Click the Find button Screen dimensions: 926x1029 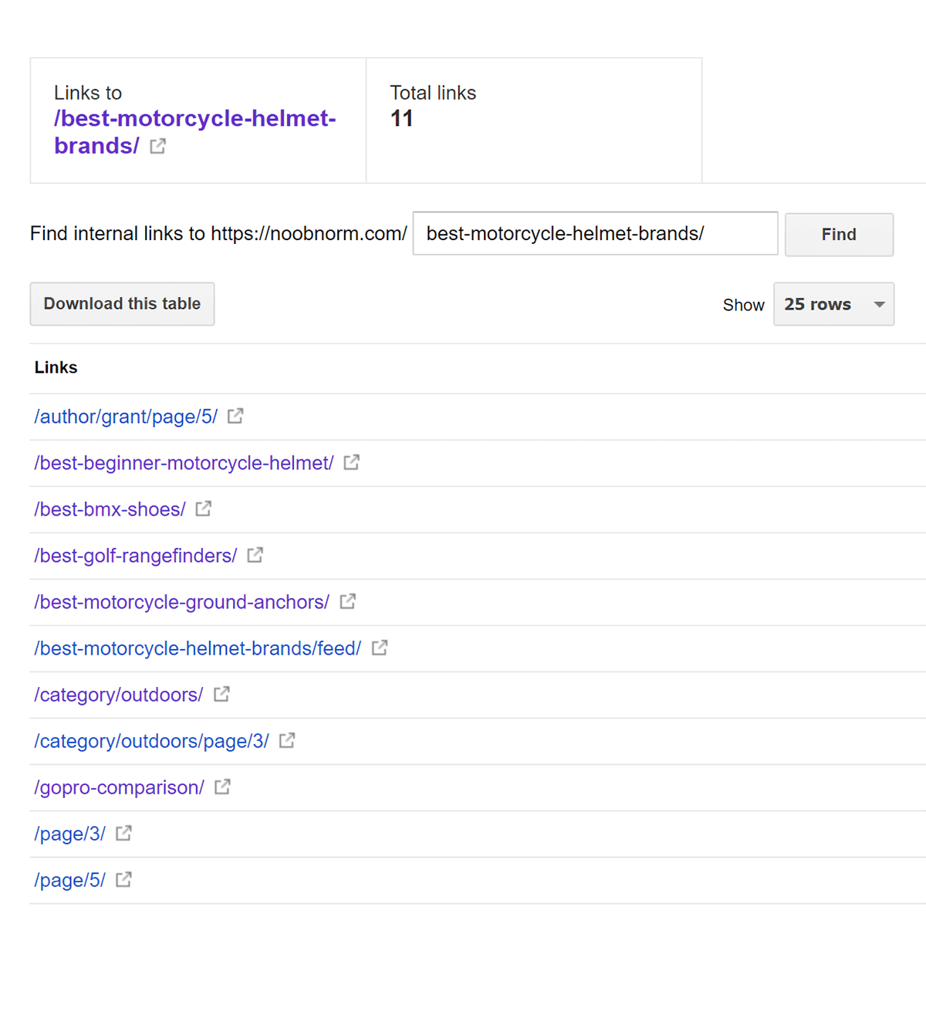coord(839,234)
